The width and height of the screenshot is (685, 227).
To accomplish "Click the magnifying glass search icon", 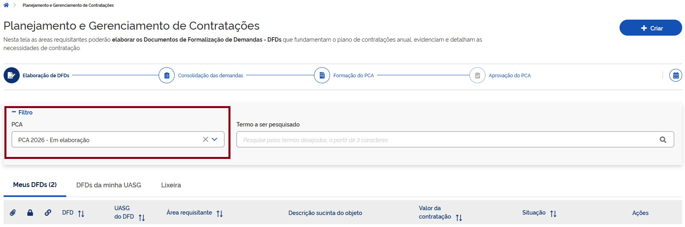I will [663, 140].
